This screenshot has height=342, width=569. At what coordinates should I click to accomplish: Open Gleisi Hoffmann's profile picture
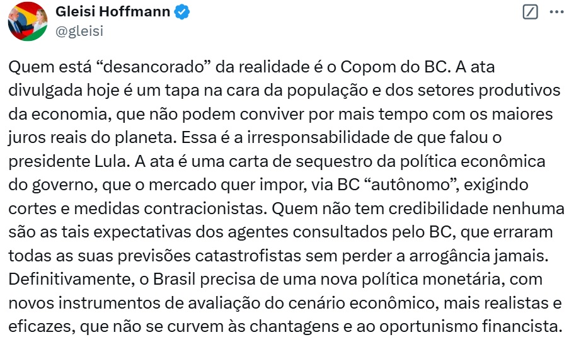(26, 21)
